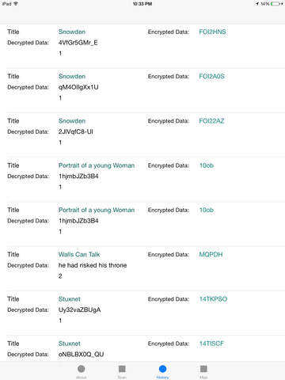Select decrypted text "he had risked his throne"
The width and height of the screenshot is (285, 380).
coord(93,265)
